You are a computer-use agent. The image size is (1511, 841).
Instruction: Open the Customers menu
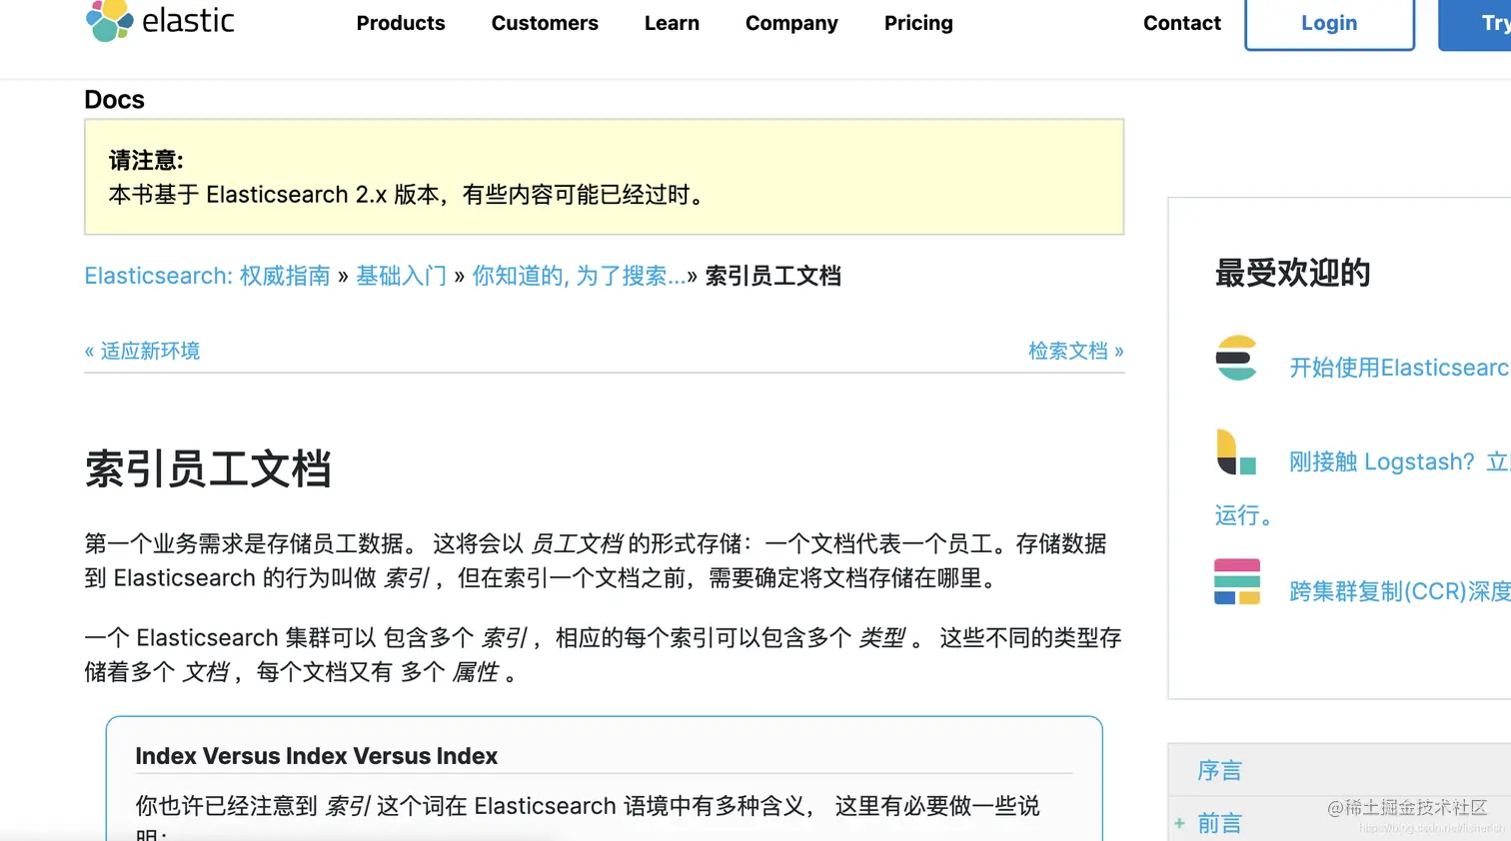545,23
